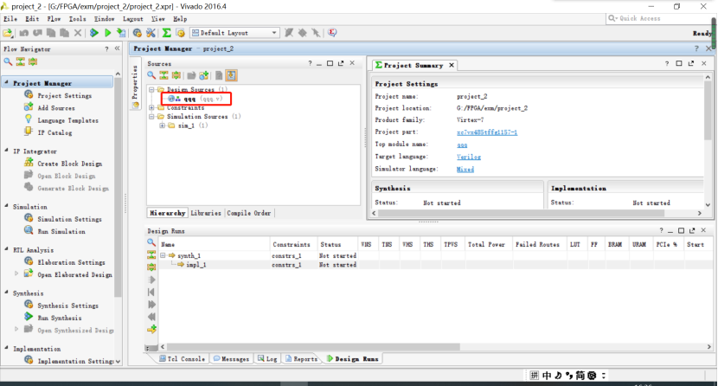
Task: Collapse the Simulation Sources tree node
Action: pos(151,117)
